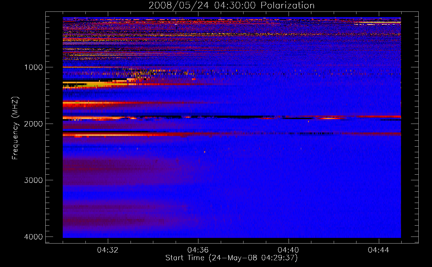The image size is (432, 267).
Task: Click the 04:40 time tick label
Action: coord(288,250)
